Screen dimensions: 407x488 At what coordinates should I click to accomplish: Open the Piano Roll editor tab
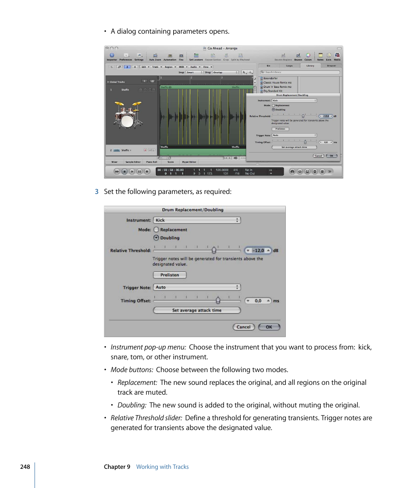152,162
